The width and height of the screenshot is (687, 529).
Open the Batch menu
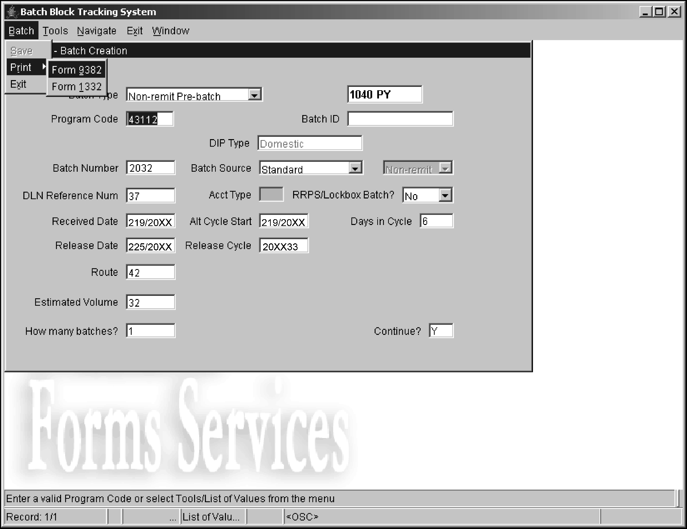click(x=21, y=31)
